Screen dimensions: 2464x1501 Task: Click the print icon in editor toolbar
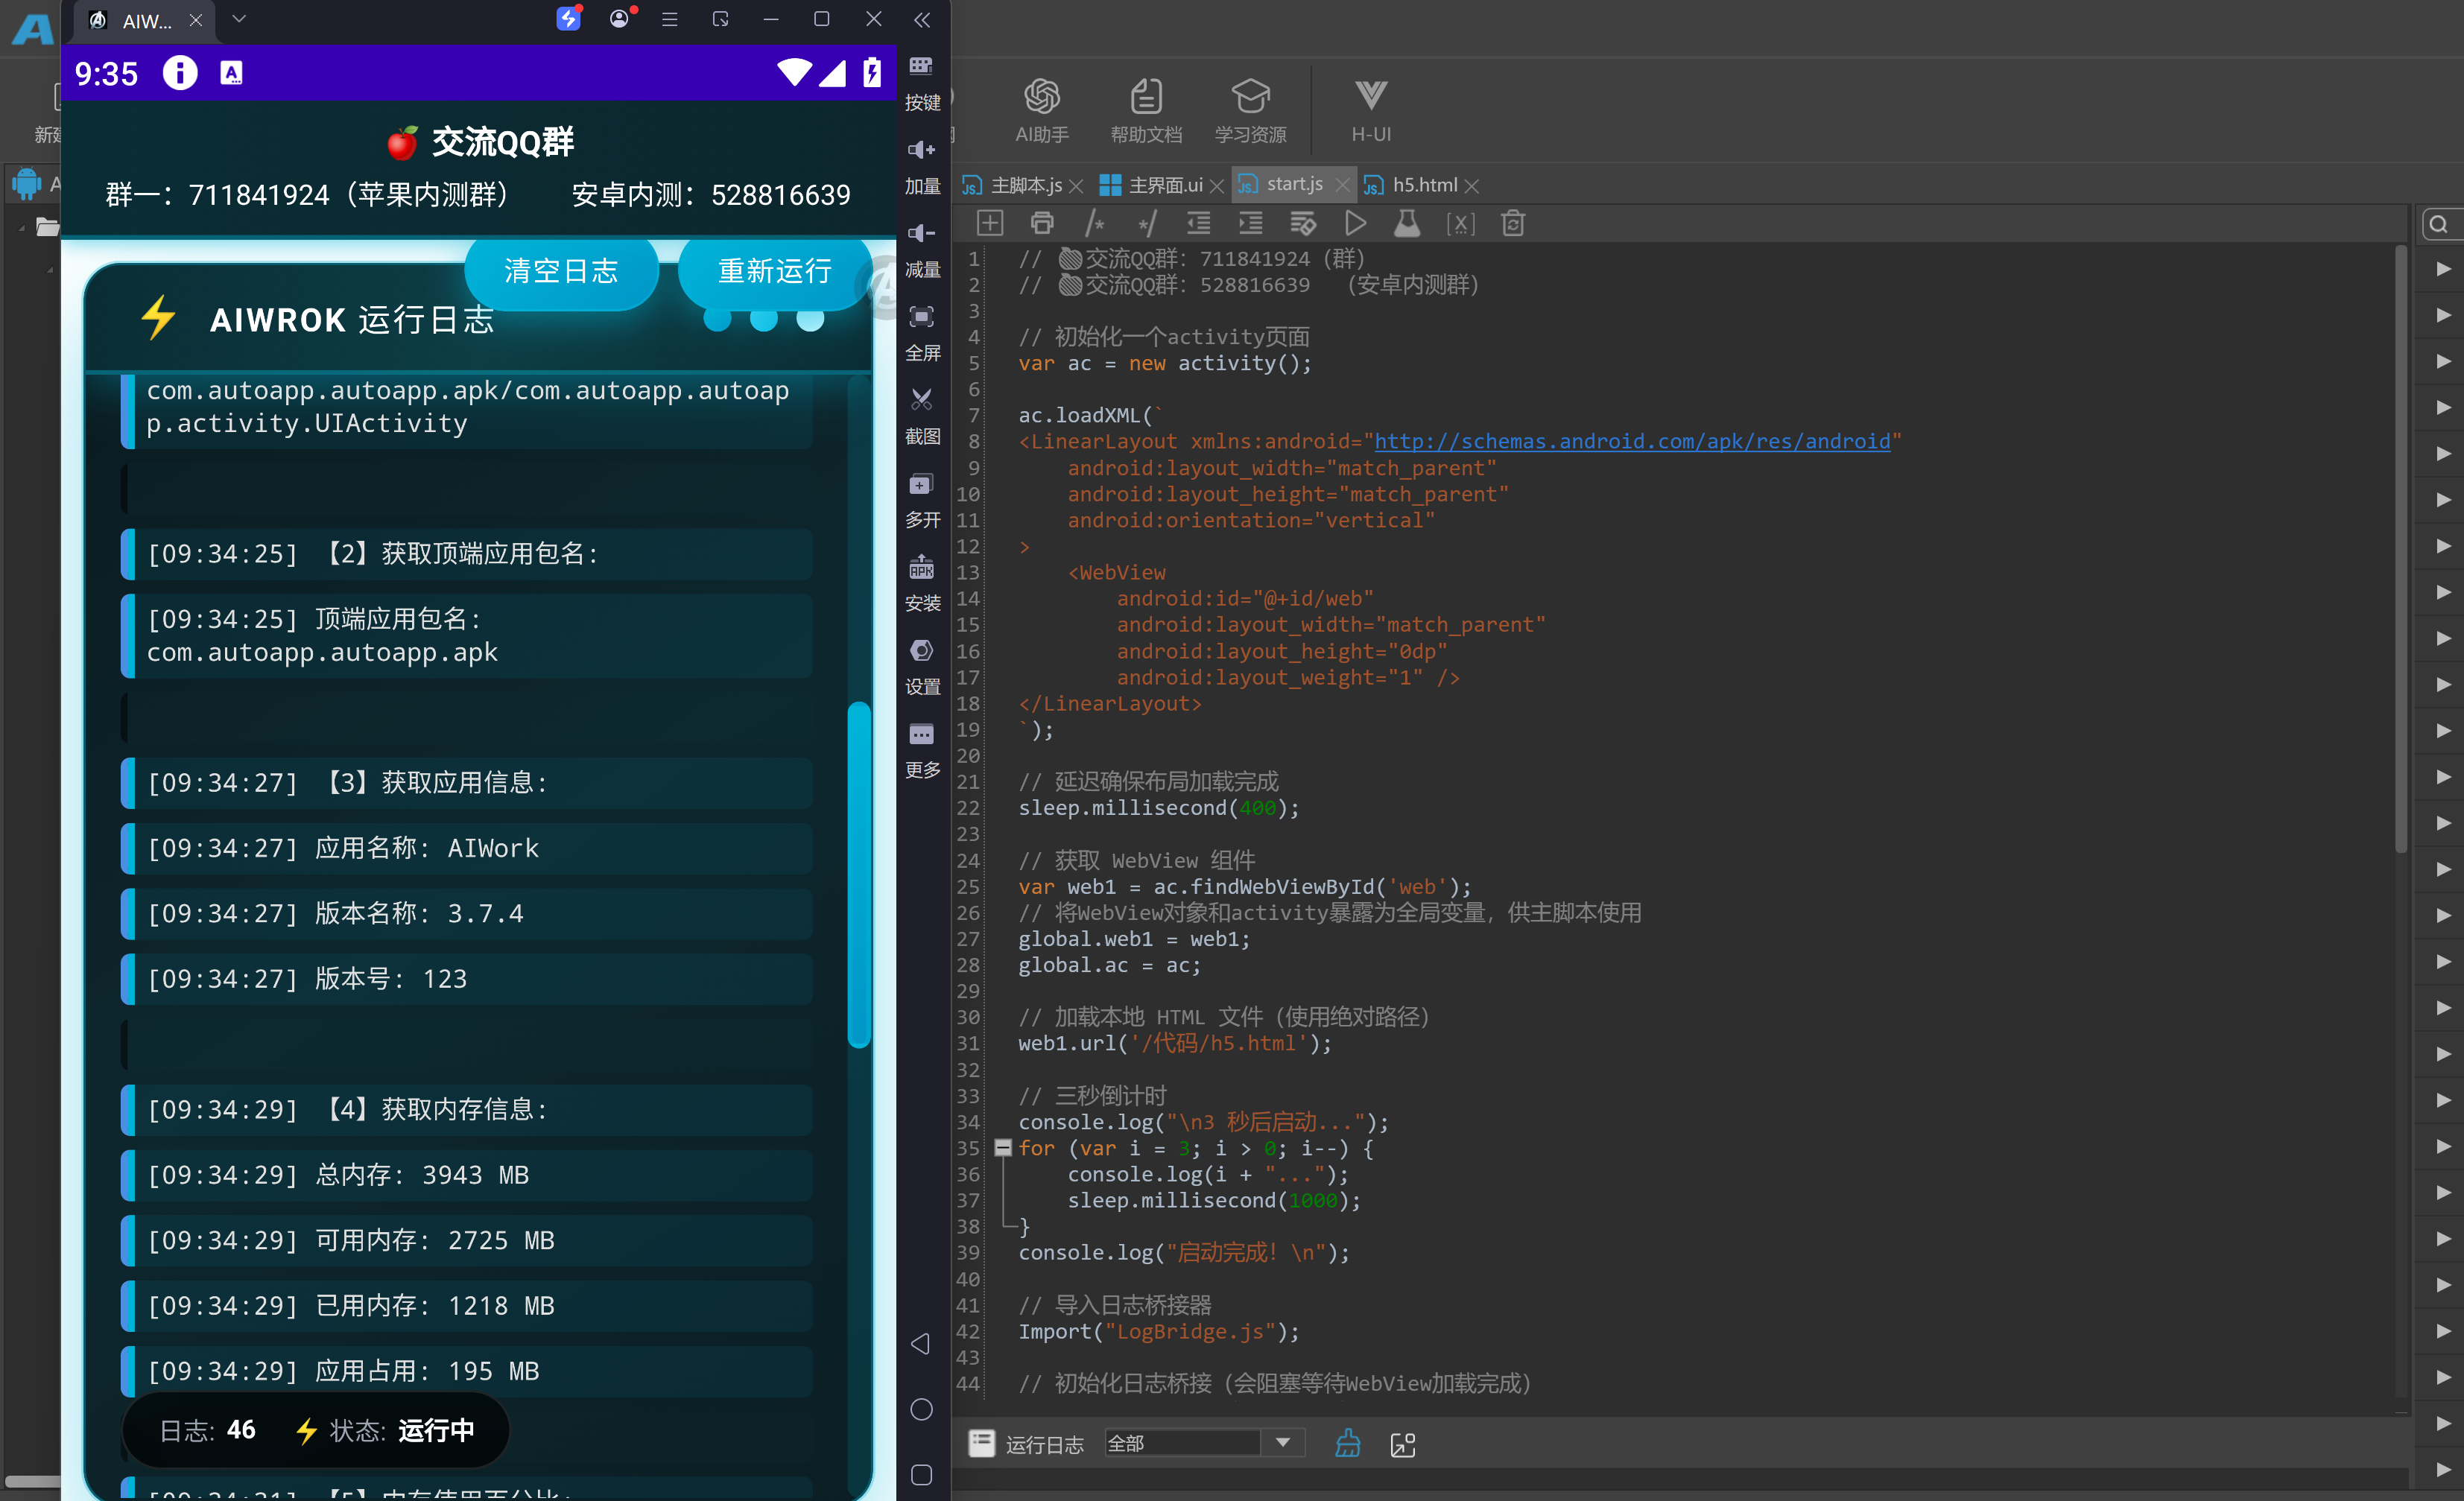click(x=1042, y=223)
